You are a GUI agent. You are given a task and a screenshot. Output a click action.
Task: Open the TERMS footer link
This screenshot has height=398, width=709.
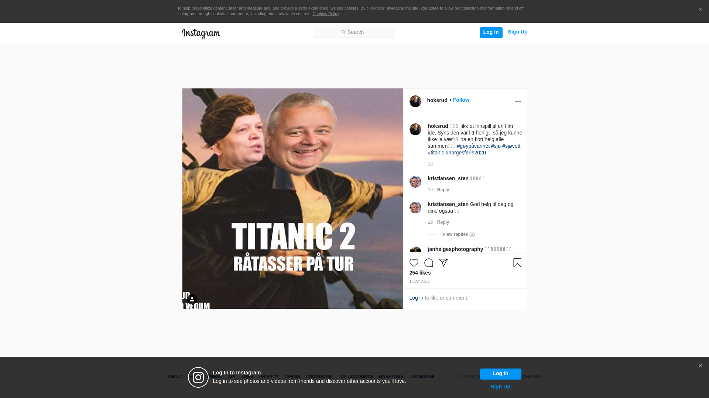click(x=292, y=377)
